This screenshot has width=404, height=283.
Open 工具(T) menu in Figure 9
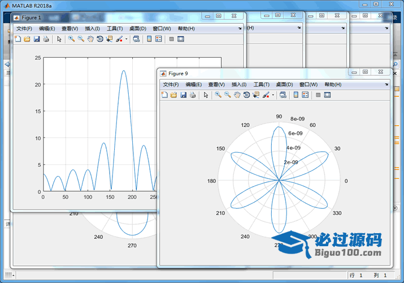(262, 84)
